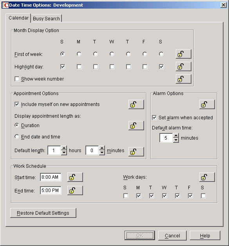Select Wednesday as first of week
Viewport: 229px width, 246px height.
pyautogui.click(x=112, y=54)
